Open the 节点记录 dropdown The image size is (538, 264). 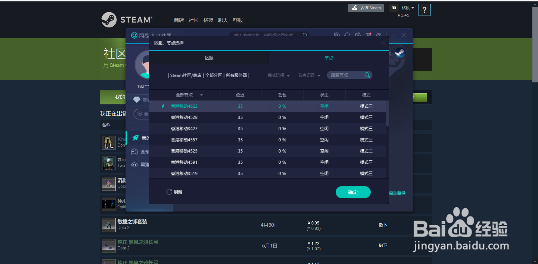point(309,75)
